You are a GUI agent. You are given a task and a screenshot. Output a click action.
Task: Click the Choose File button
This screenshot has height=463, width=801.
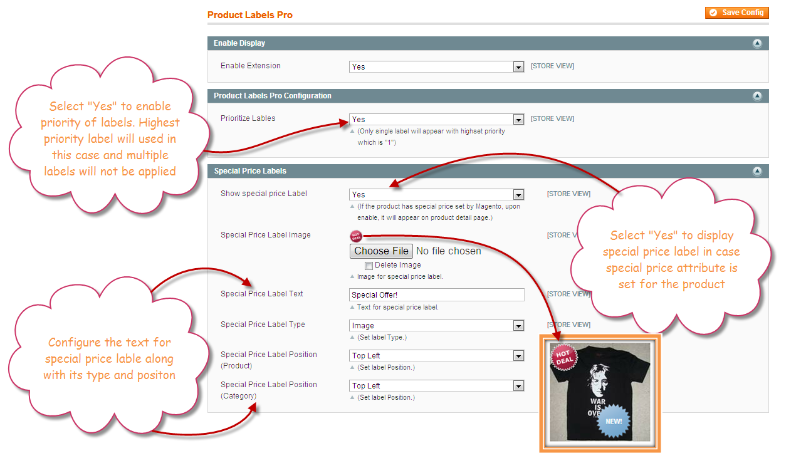click(381, 251)
